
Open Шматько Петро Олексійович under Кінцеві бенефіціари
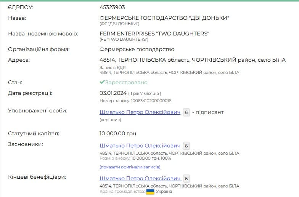point(140,178)
